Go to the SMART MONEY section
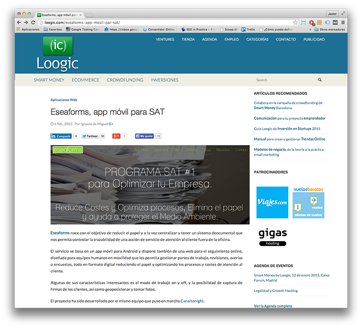The height and width of the screenshot is (328, 362). point(49,80)
